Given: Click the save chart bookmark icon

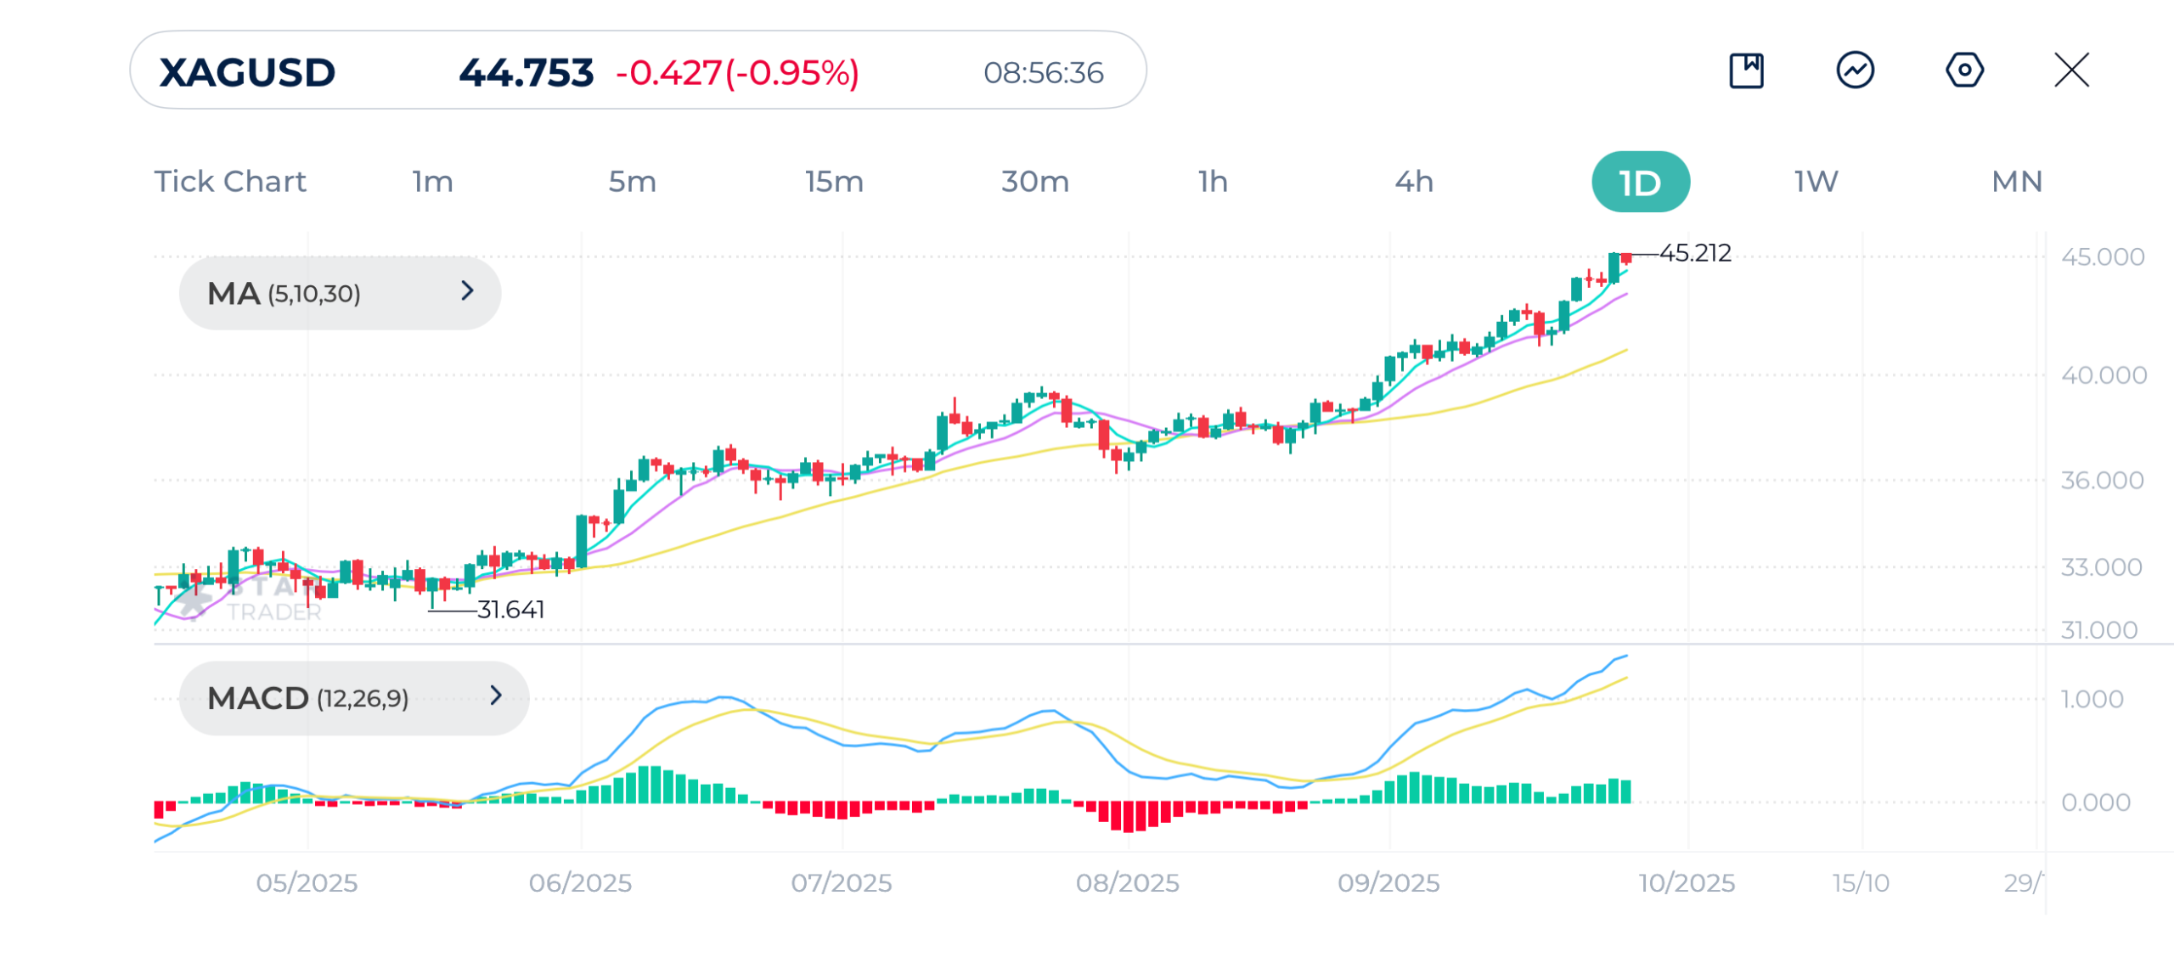Looking at the screenshot, I should 1746,70.
